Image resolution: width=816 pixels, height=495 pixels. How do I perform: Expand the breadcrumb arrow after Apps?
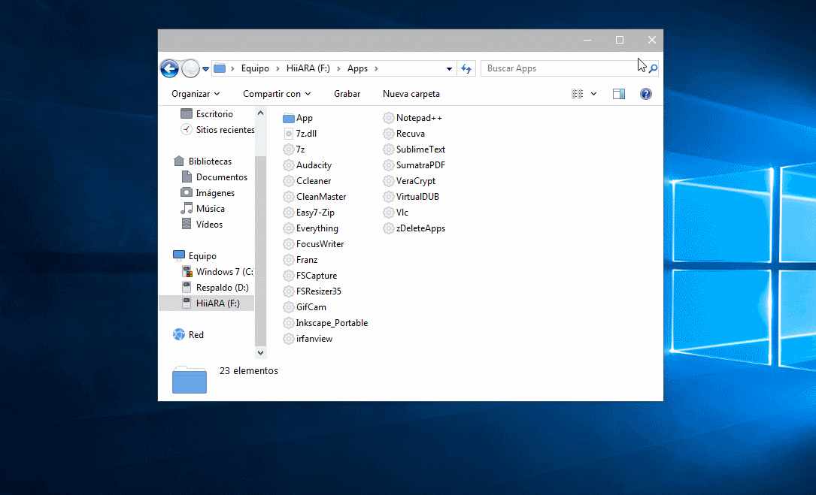click(376, 68)
